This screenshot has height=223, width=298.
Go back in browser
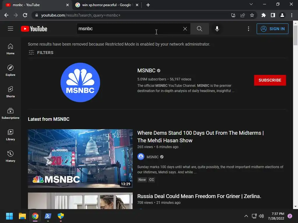pos(6,15)
